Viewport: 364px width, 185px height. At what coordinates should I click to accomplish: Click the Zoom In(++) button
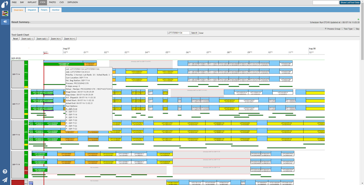69,39
